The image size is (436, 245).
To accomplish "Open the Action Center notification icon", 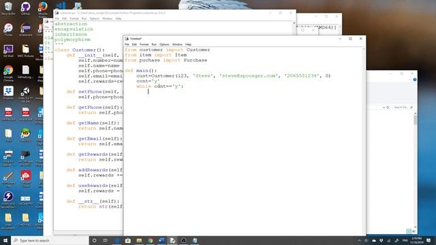I will point(429,240).
